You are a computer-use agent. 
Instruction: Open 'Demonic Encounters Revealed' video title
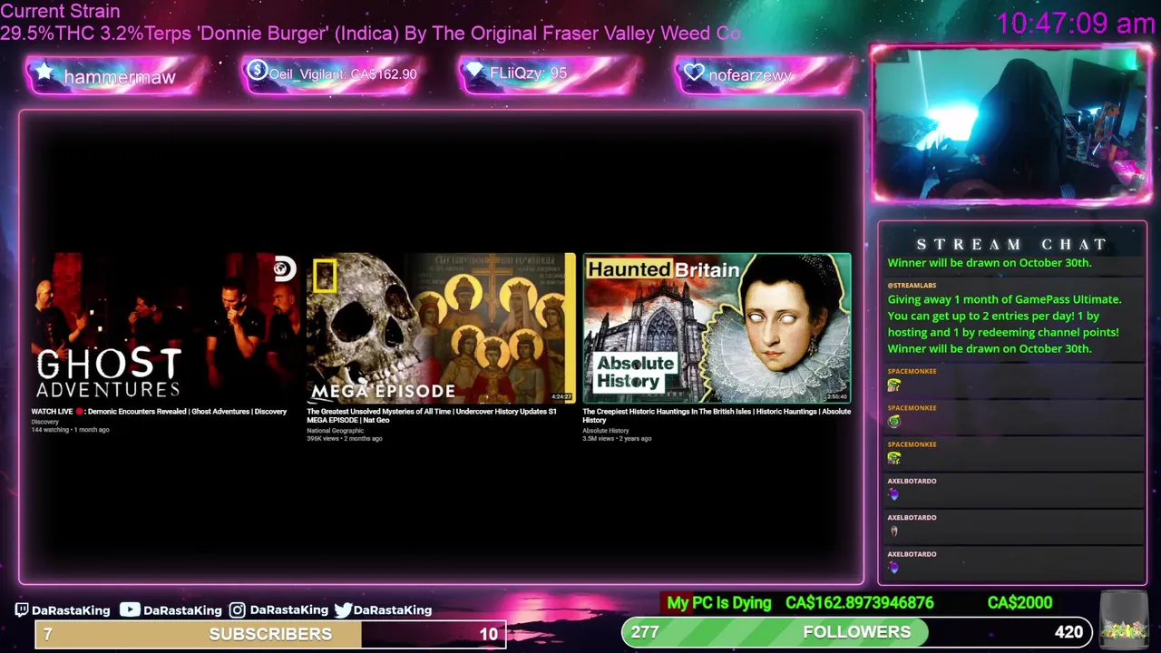(159, 412)
